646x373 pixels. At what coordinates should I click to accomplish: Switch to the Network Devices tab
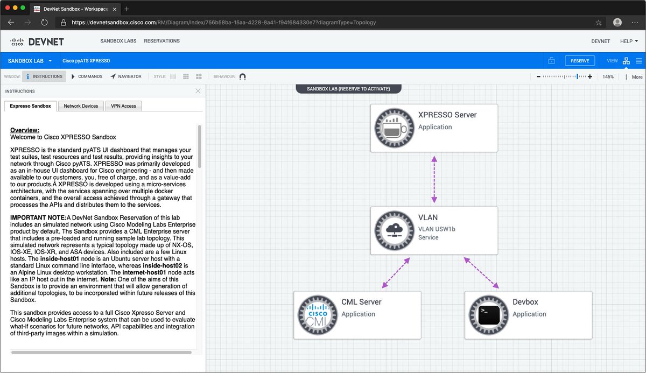click(x=80, y=105)
